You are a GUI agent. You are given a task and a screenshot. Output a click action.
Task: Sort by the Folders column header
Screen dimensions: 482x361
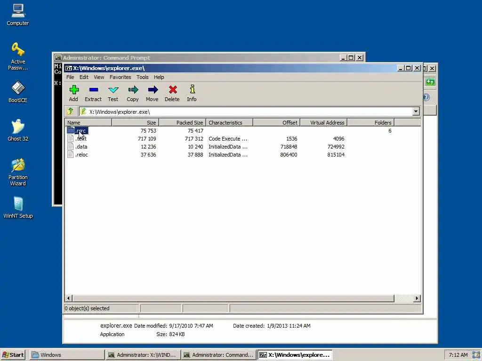371,123
